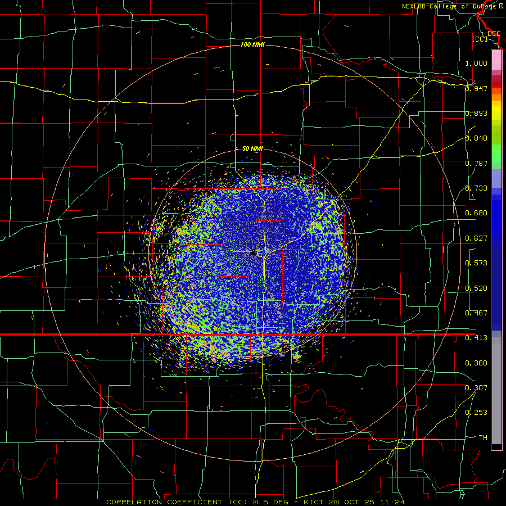Click the 0.413 legend value

click(x=476, y=338)
